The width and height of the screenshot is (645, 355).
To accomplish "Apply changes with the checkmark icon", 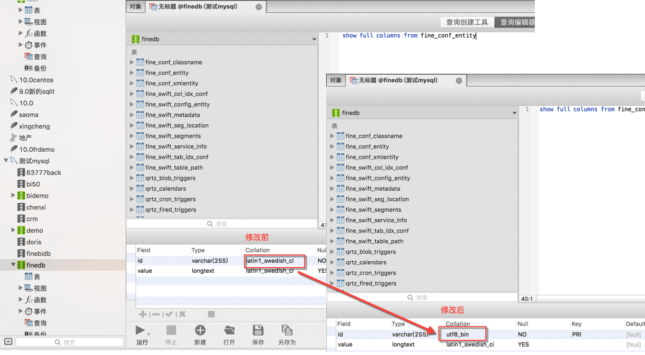I will (x=169, y=314).
